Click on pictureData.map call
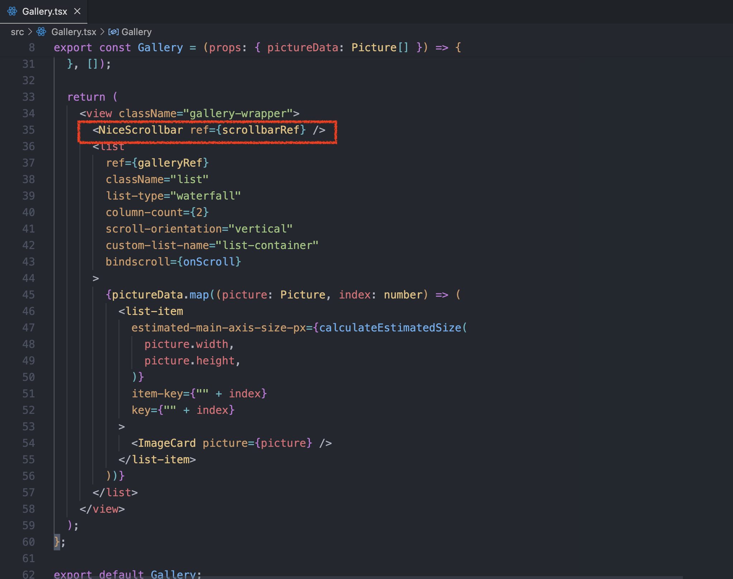This screenshot has height=579, width=733. click(161, 295)
